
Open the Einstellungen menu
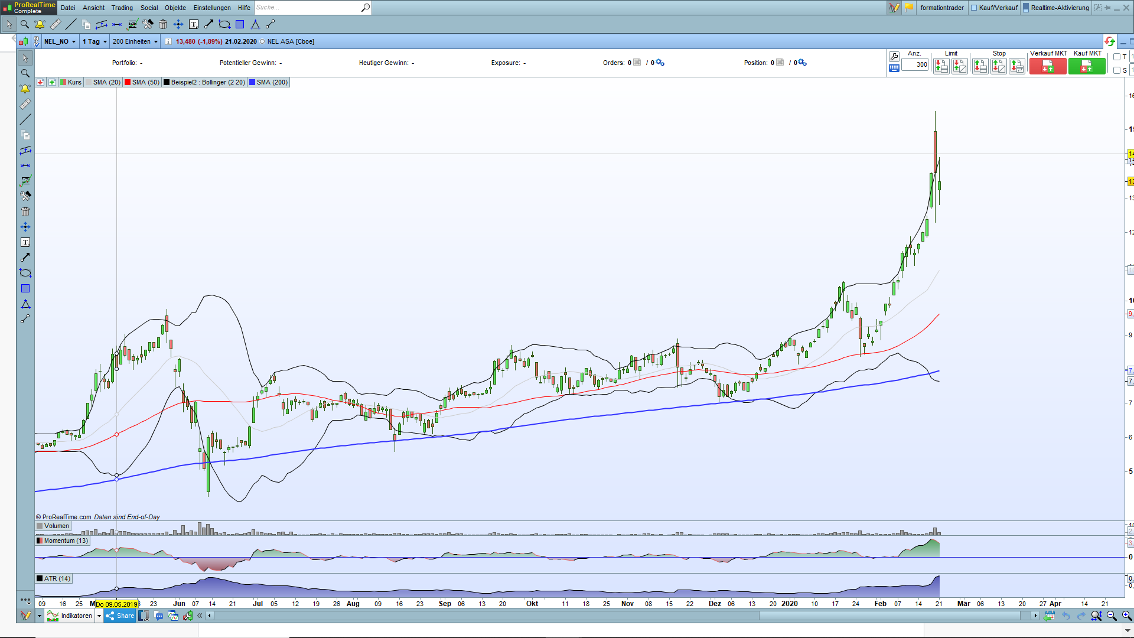[212, 8]
